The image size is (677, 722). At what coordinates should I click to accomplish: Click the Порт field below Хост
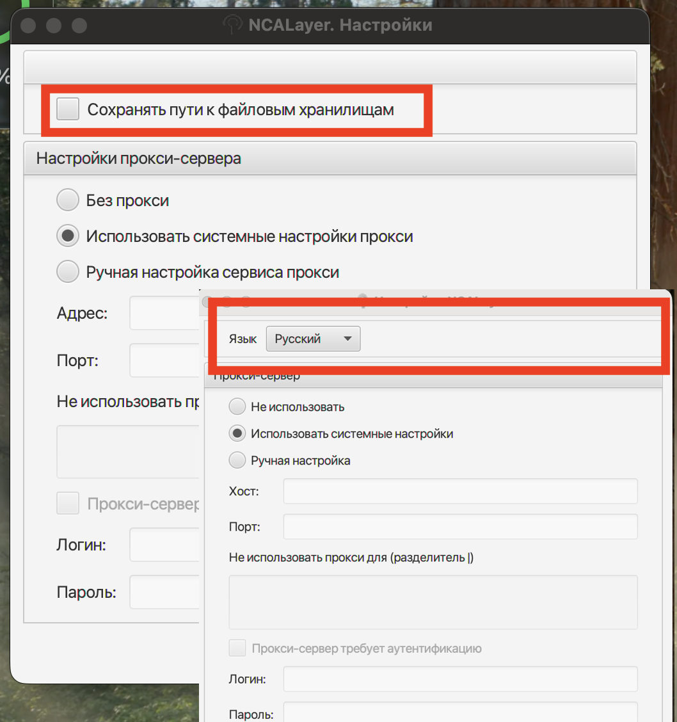coord(460,527)
